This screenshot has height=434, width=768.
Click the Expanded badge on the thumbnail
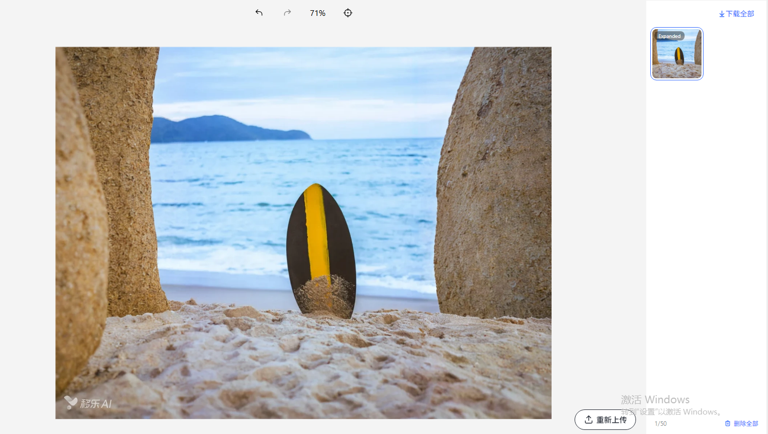pos(669,36)
